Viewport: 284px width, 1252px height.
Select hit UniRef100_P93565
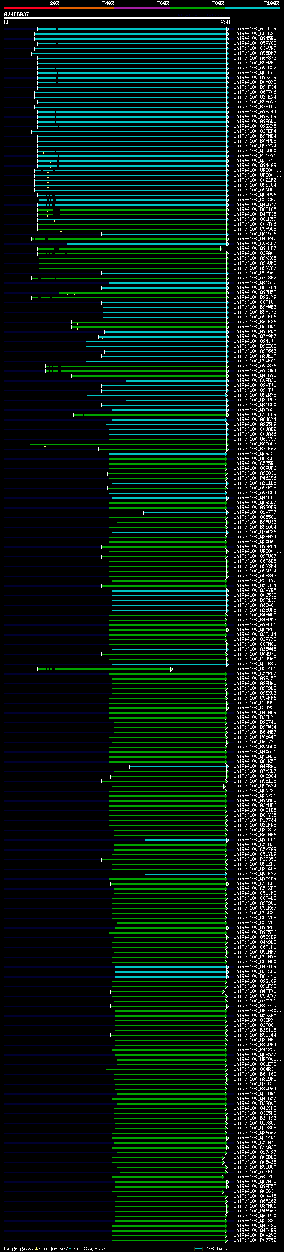(254, 273)
